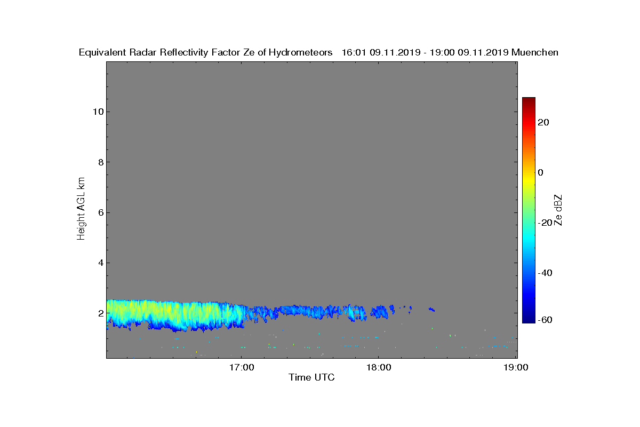Click the height tick label '6'
640x427 pixels.
(100, 212)
